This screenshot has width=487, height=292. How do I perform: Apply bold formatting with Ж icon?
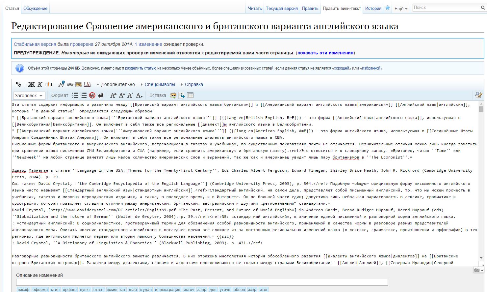31,84
